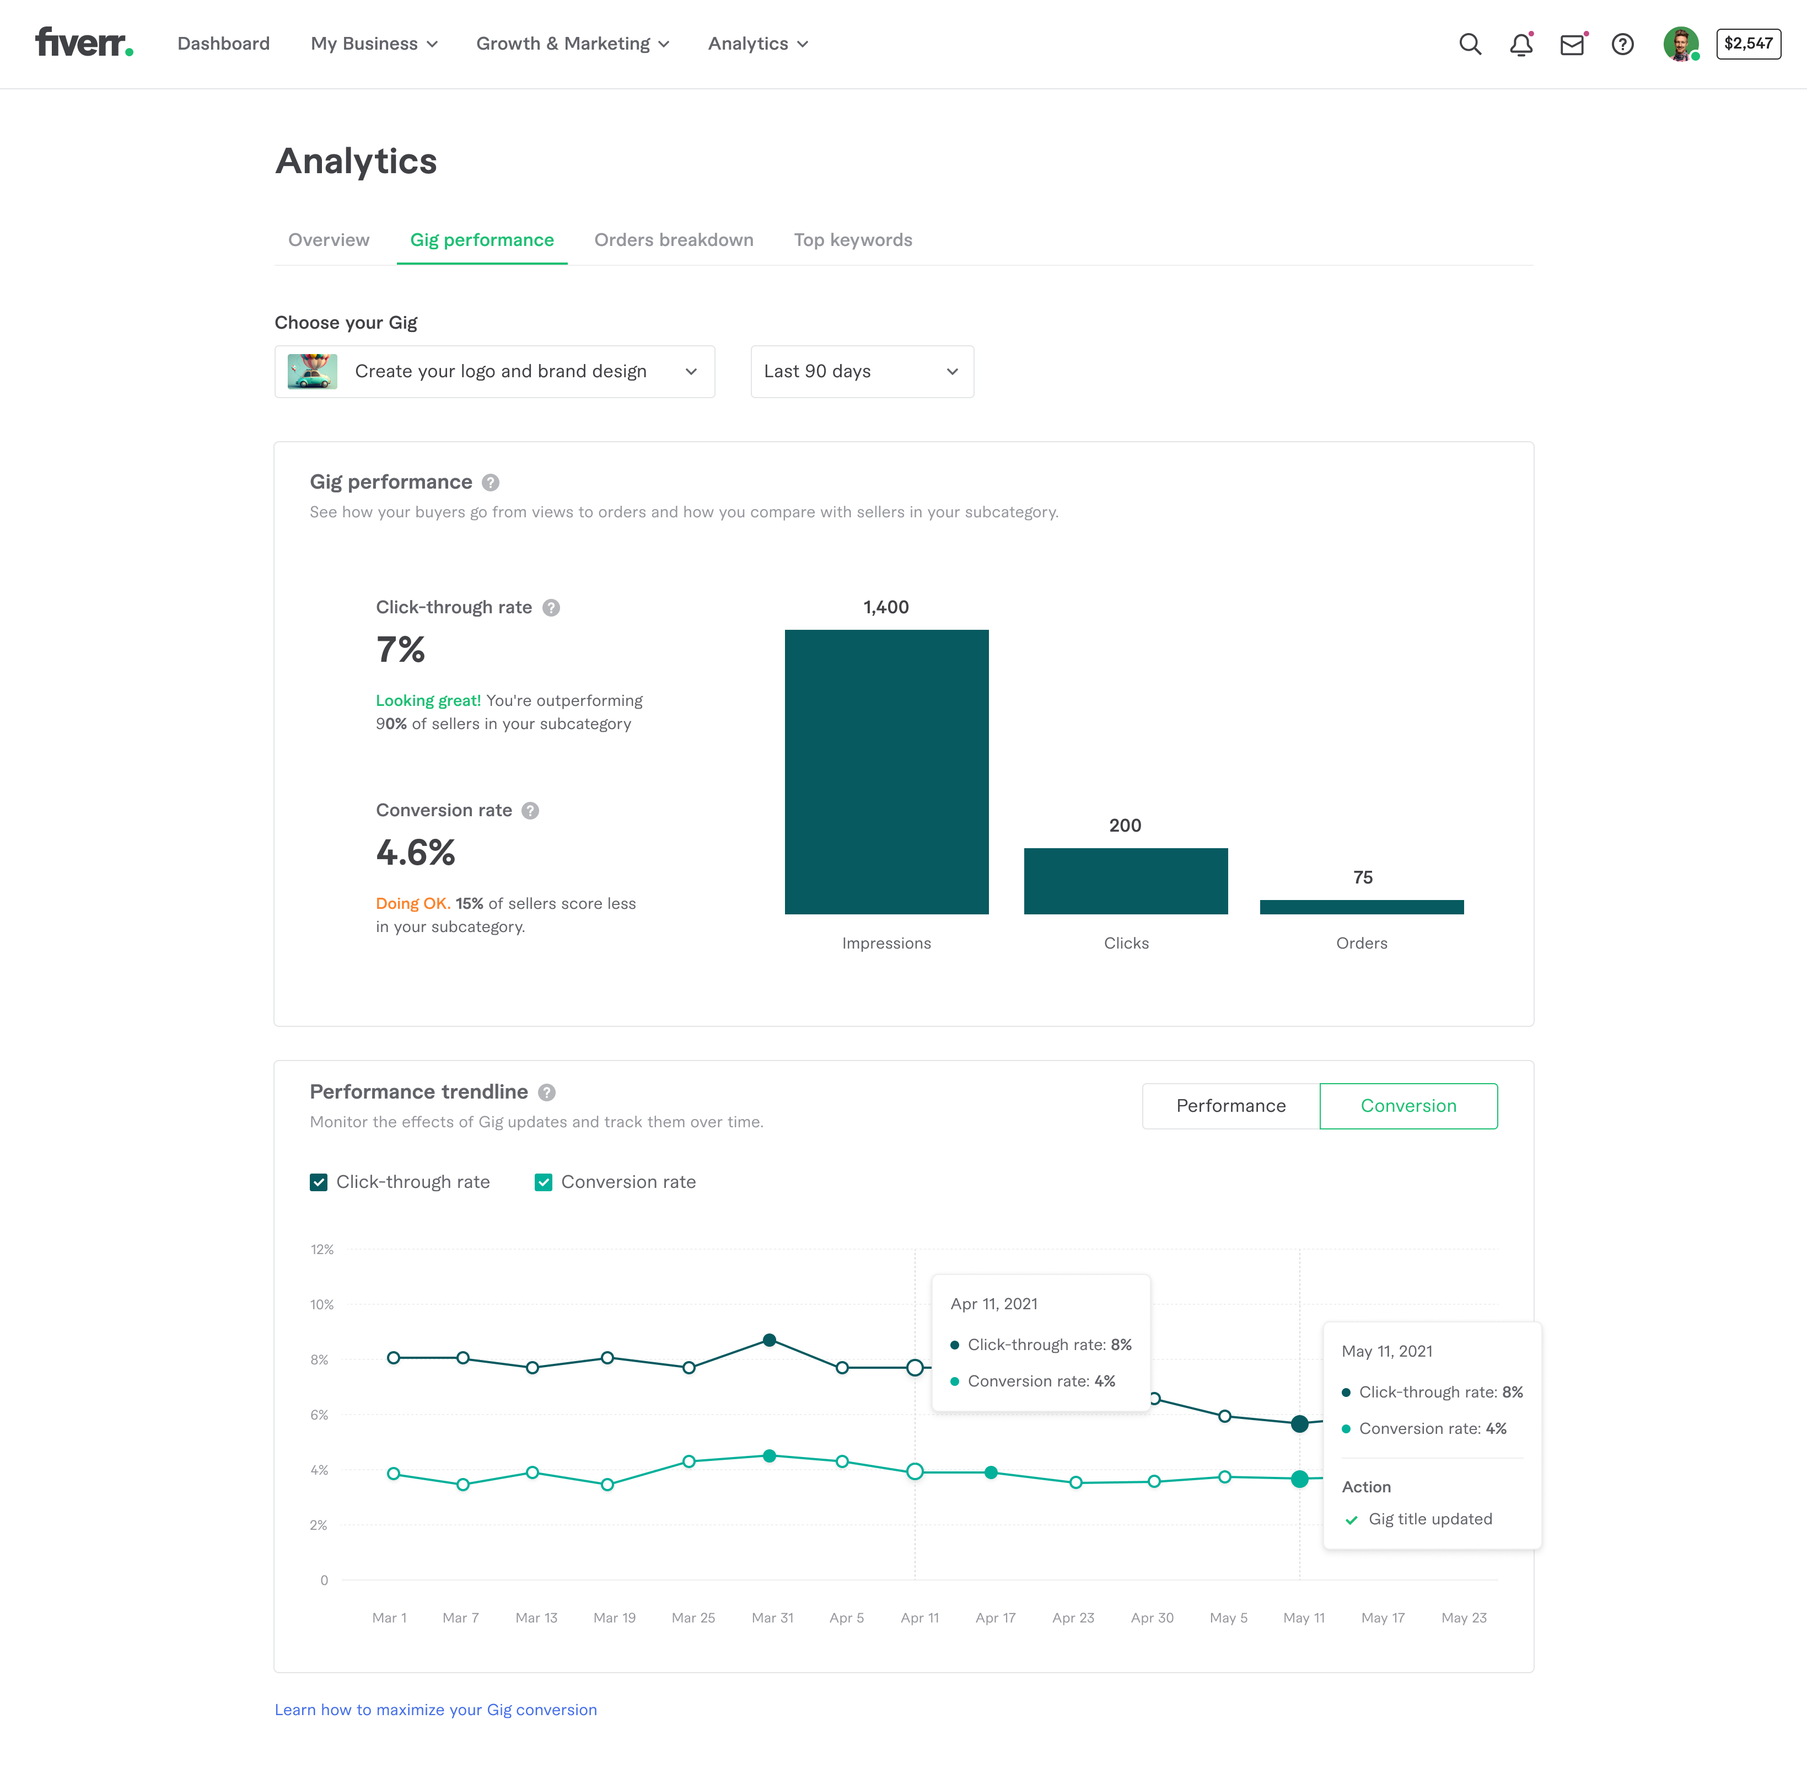Click the $2,547 balance button

(x=1748, y=44)
